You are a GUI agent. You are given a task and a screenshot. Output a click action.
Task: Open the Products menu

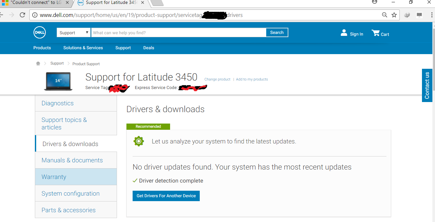pyautogui.click(x=42, y=48)
